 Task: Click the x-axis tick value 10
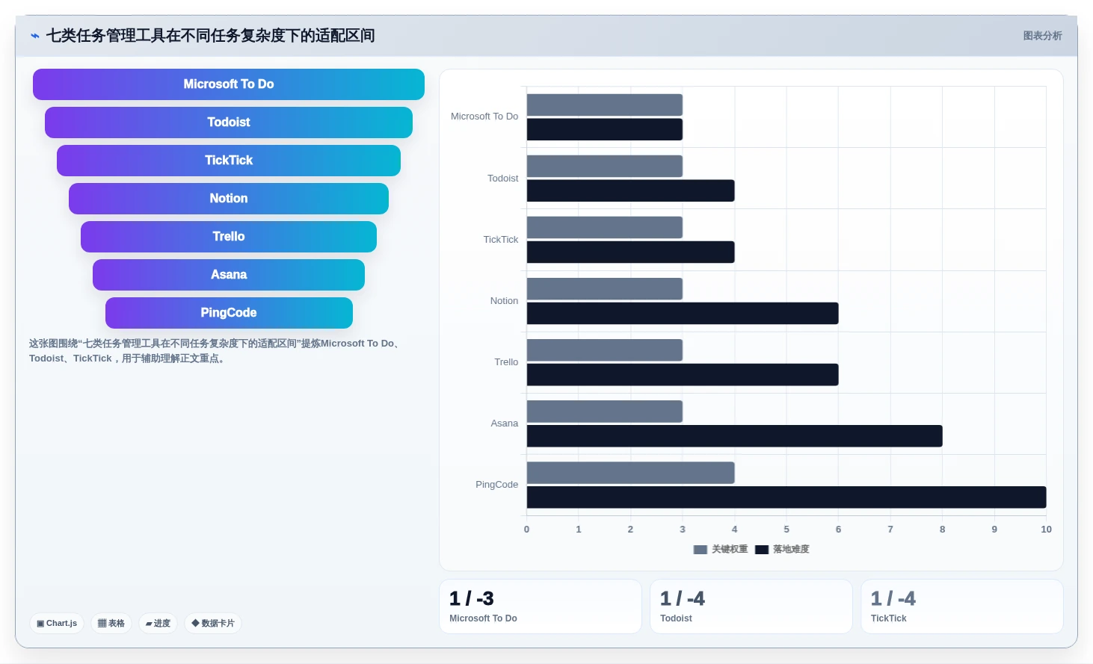(1046, 530)
